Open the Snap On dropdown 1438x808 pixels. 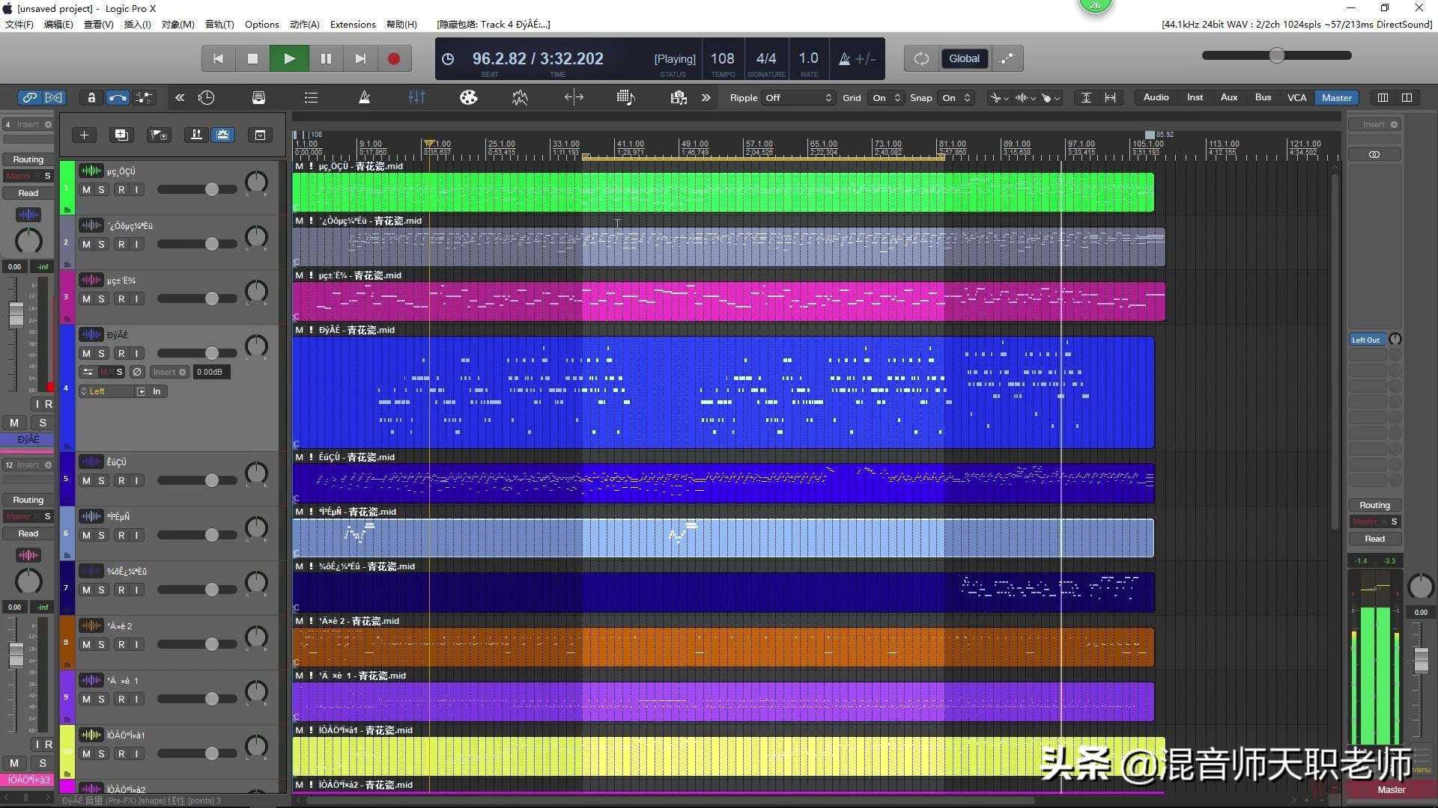tap(956, 98)
